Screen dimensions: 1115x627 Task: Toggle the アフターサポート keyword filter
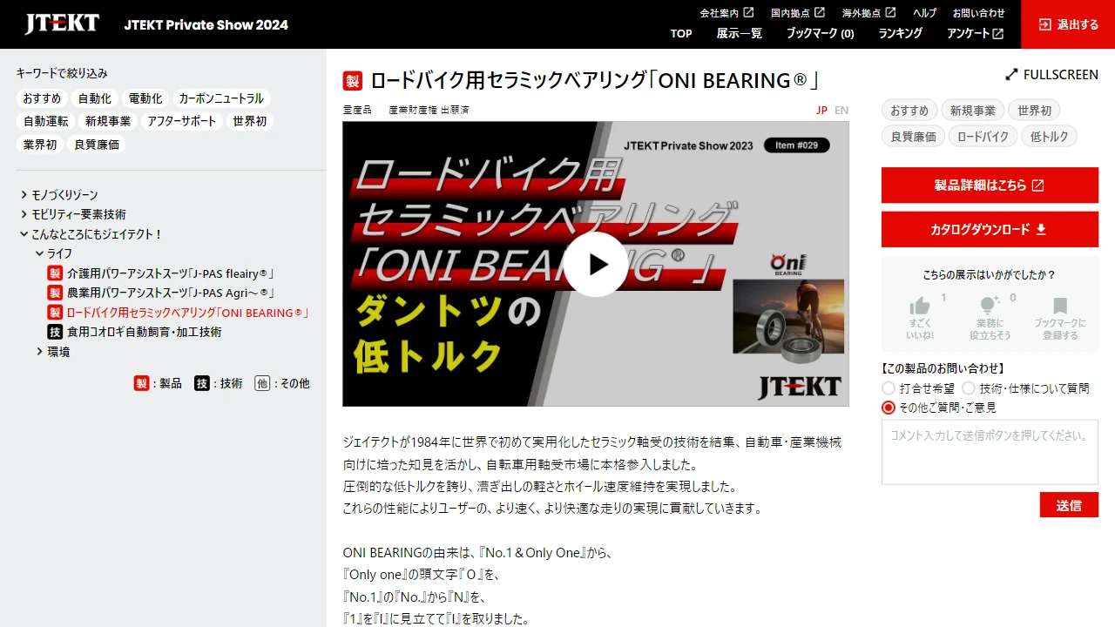(x=181, y=121)
